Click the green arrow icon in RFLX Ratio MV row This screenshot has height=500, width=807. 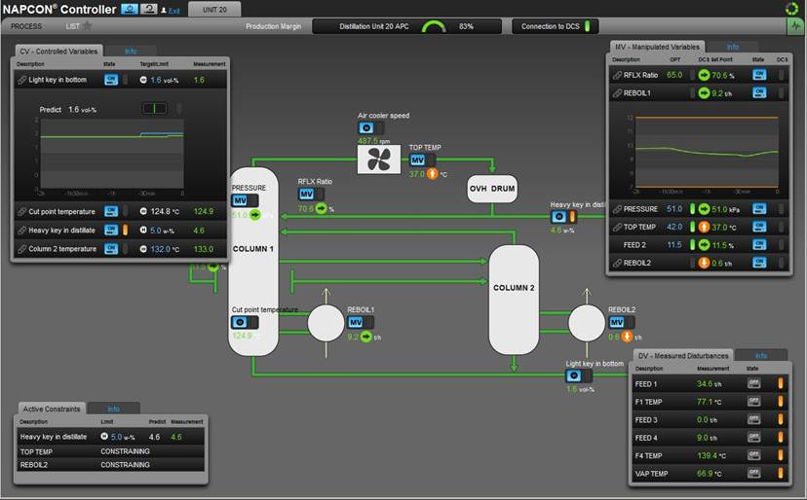coord(704,75)
